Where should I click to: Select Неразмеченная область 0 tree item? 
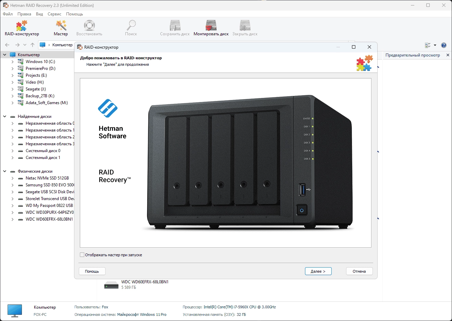[x=50, y=123]
